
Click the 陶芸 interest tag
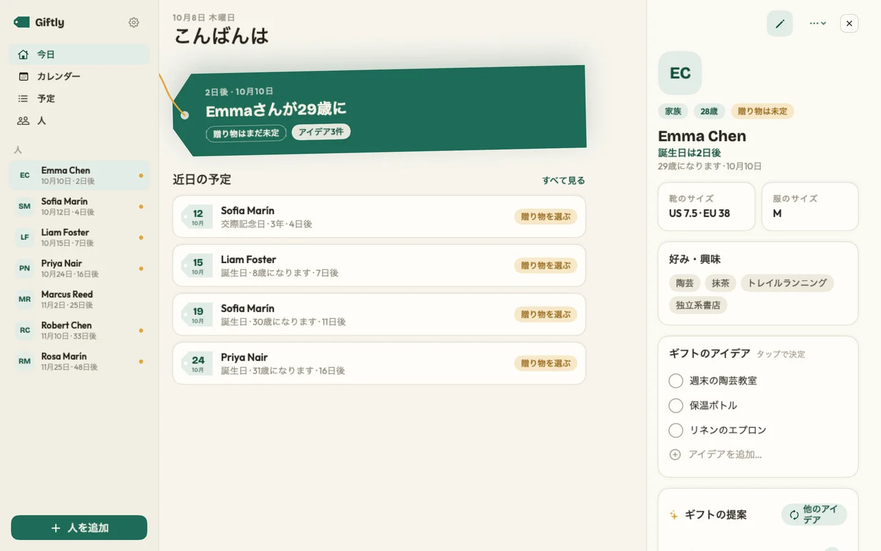(x=685, y=283)
